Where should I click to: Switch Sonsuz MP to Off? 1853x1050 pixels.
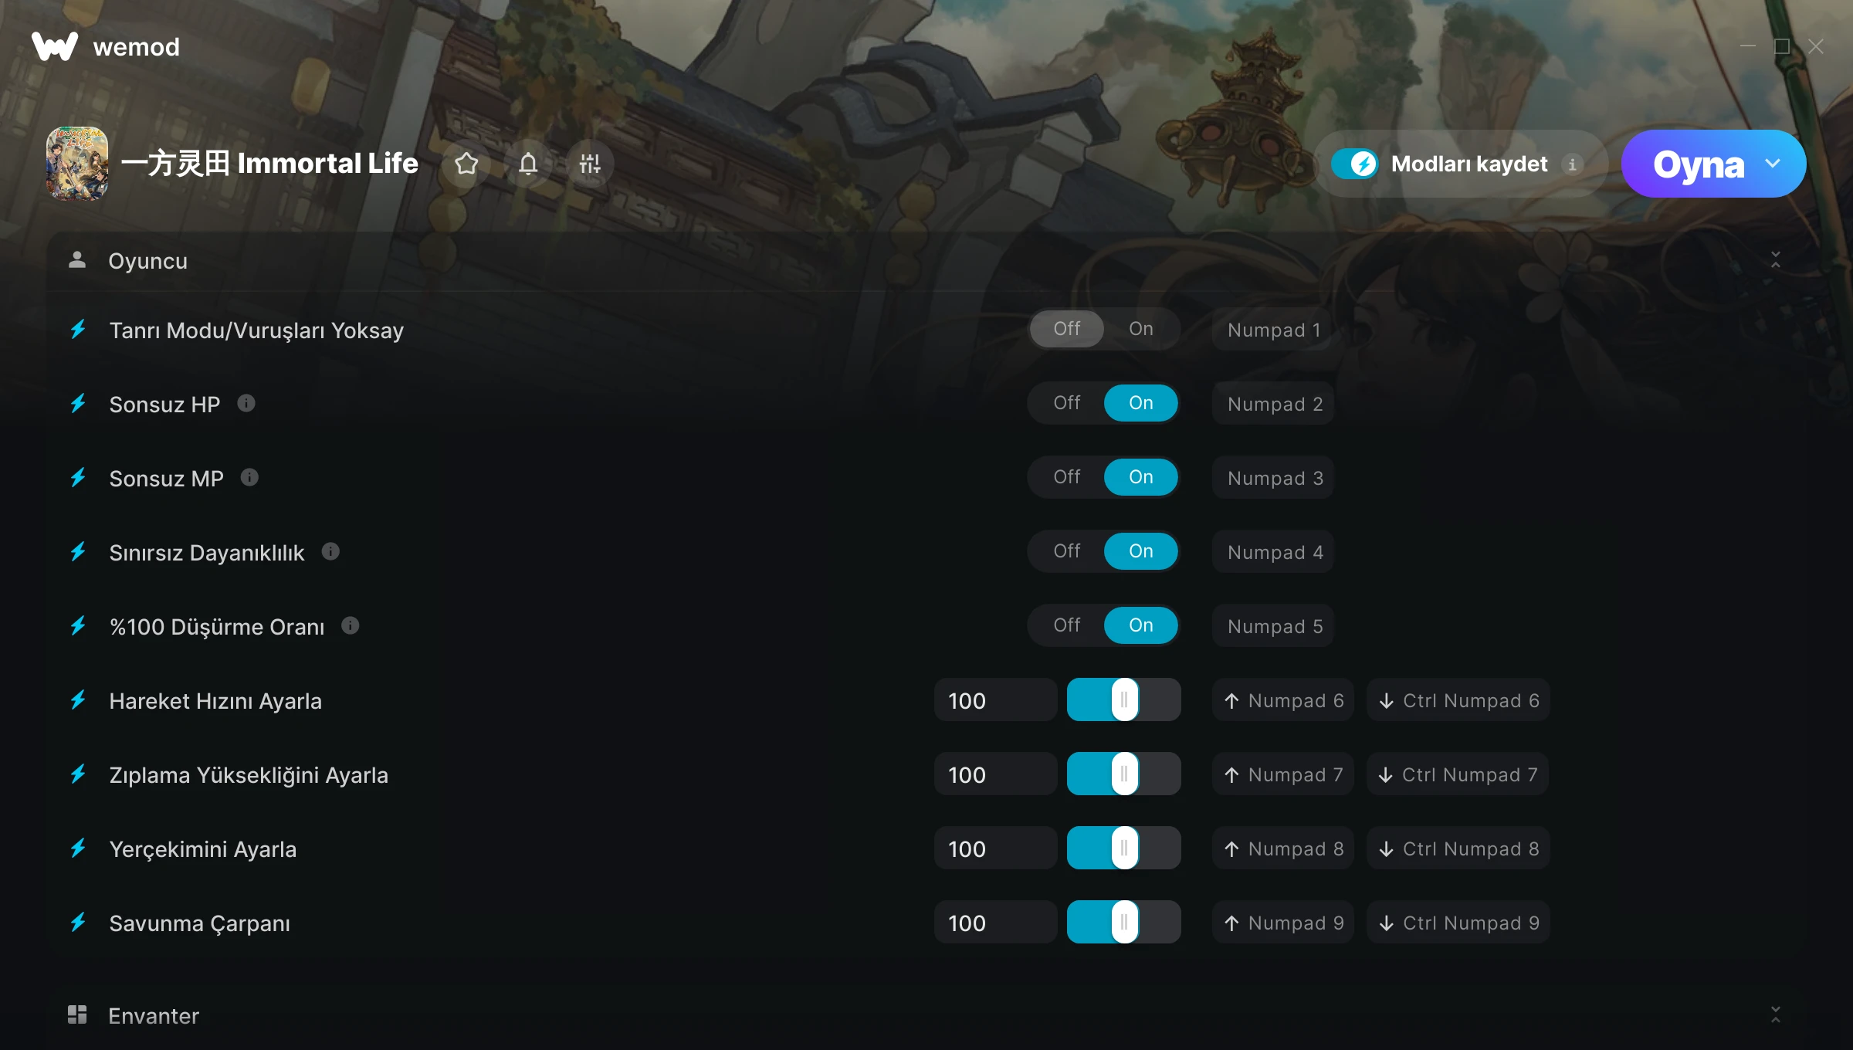pos(1066,477)
